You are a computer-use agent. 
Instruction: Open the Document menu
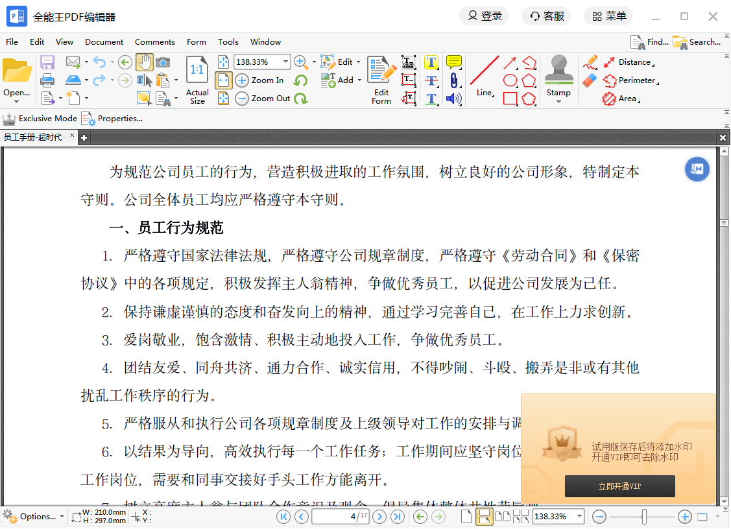(104, 42)
